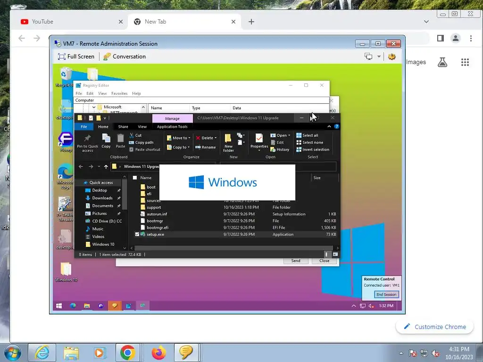Open a new Chrome tab with plus button

(251, 22)
